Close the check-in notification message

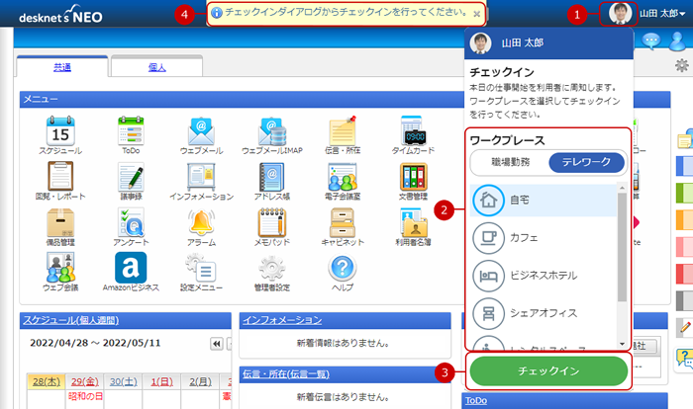pyautogui.click(x=477, y=14)
